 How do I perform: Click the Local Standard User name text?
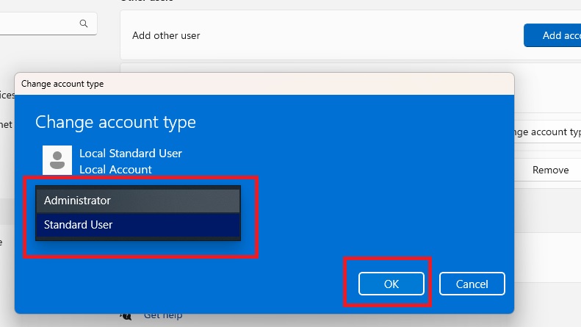click(x=131, y=153)
